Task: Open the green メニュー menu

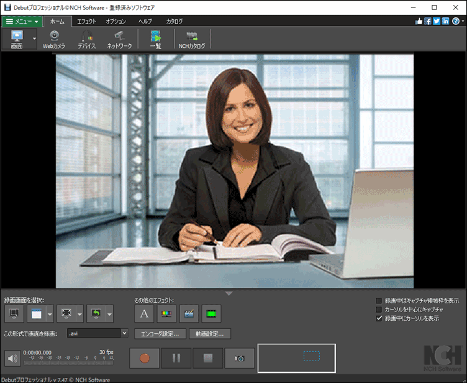Action: tap(22, 22)
